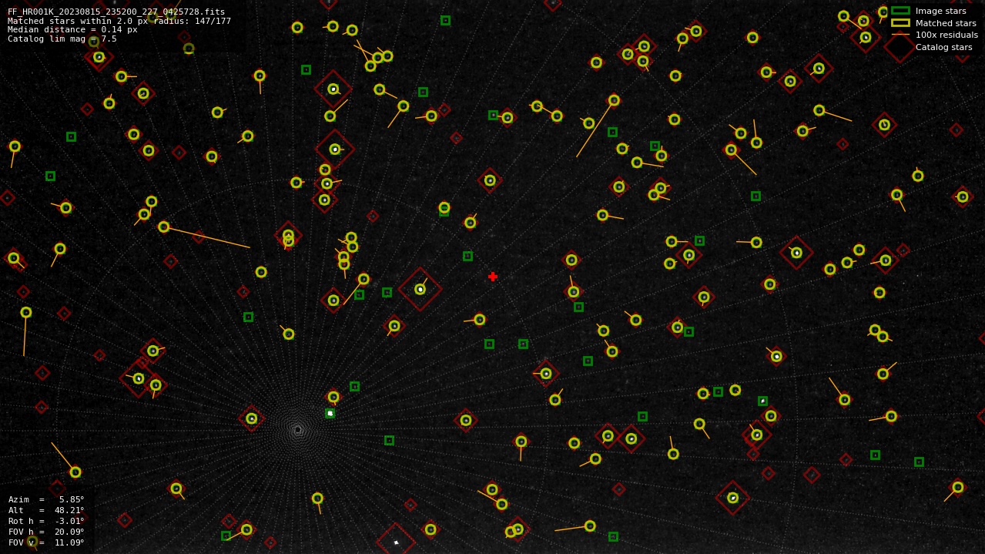
Task: Click the grid convergence point at the celestial pole
Action: (x=298, y=430)
